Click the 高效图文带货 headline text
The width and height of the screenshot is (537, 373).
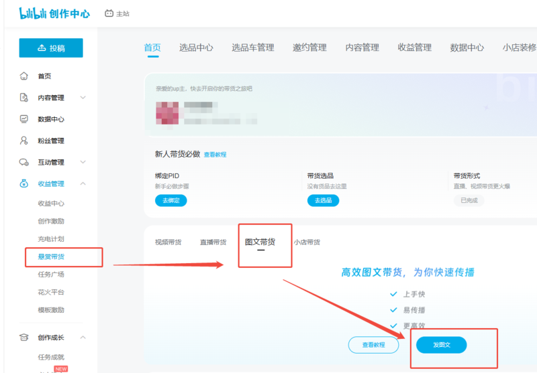pyautogui.click(x=407, y=273)
